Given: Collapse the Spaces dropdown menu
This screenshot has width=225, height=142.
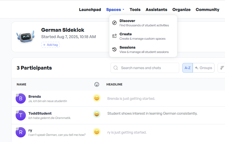Looking at the screenshot, I should click(115, 10).
